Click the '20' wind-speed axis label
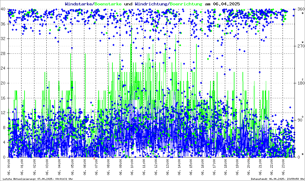The height and width of the screenshot is (181, 305). click(3, 83)
